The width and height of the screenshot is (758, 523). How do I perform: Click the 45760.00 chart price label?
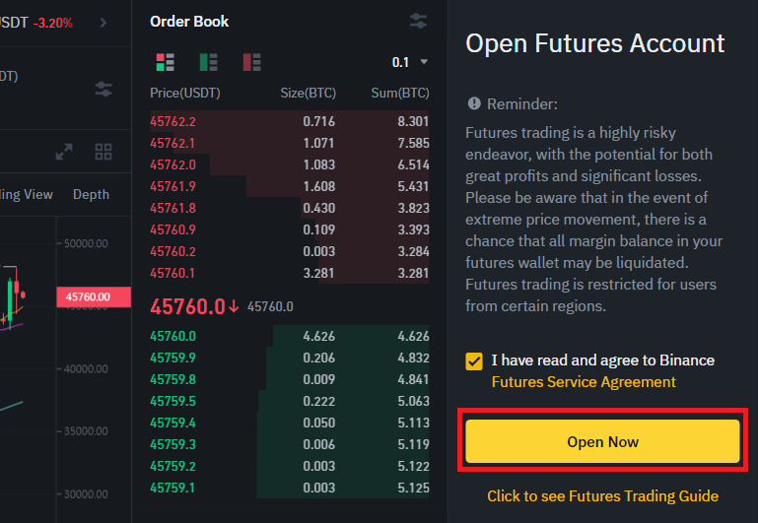tap(94, 297)
